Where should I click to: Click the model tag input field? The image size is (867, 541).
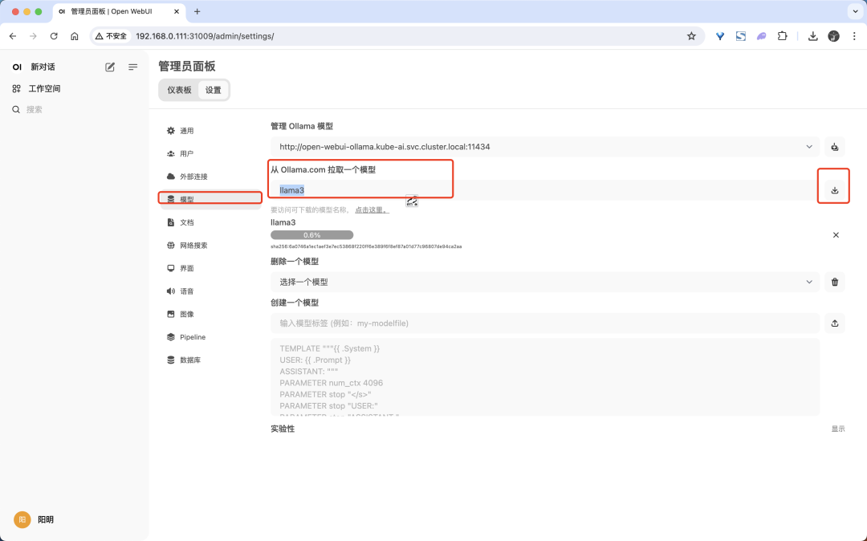[x=544, y=323]
